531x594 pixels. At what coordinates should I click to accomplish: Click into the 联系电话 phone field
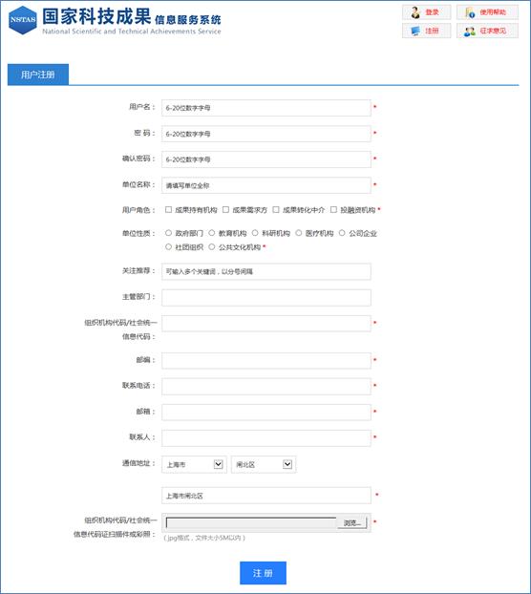point(266,387)
